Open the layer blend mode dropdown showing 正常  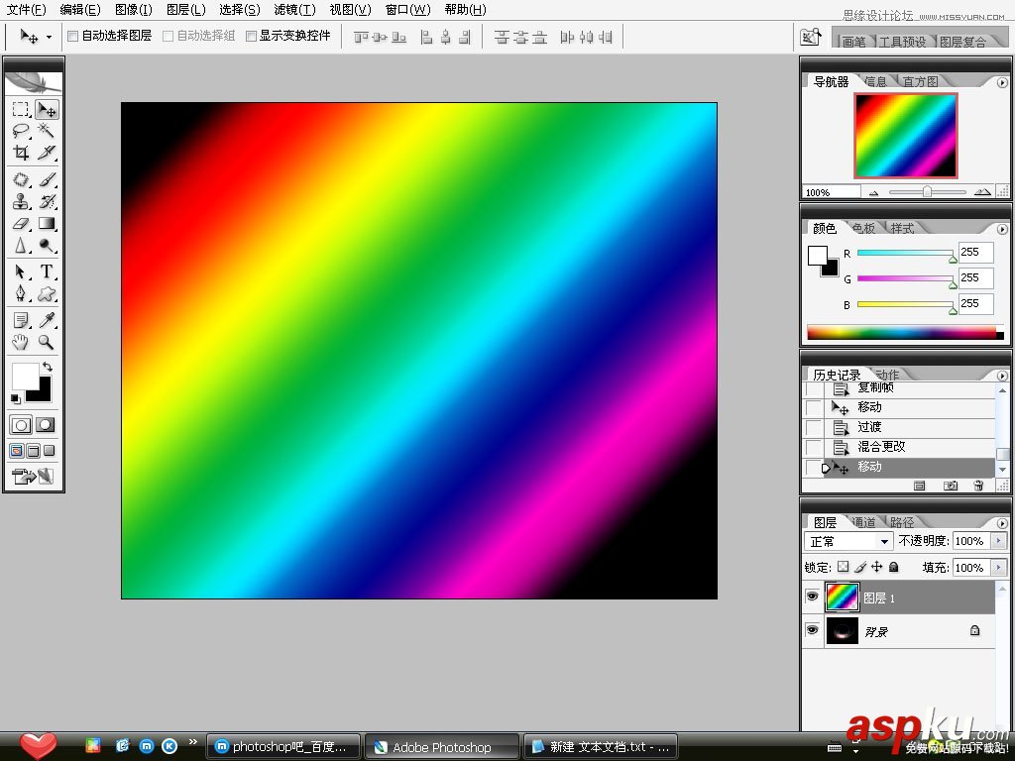click(885, 541)
